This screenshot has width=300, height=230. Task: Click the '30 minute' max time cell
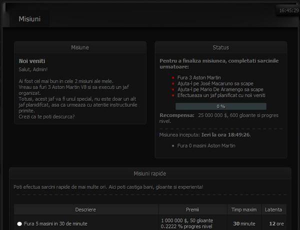pyautogui.click(x=243, y=223)
